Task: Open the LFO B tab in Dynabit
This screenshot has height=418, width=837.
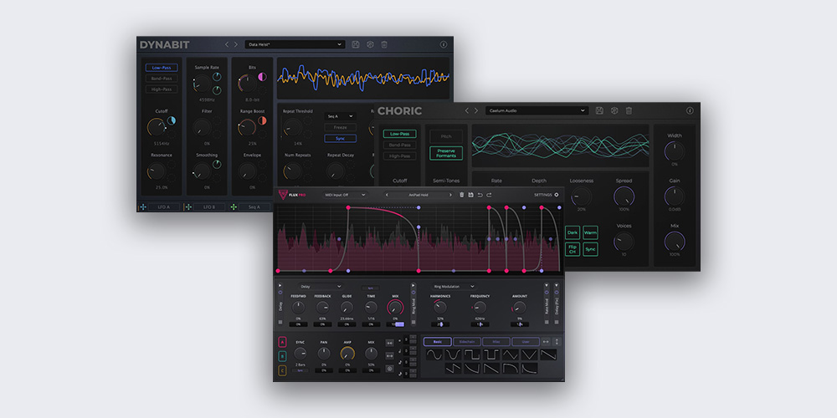Action: coord(209,206)
